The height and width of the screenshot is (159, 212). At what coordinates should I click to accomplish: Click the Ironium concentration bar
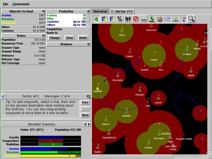tap(51, 149)
